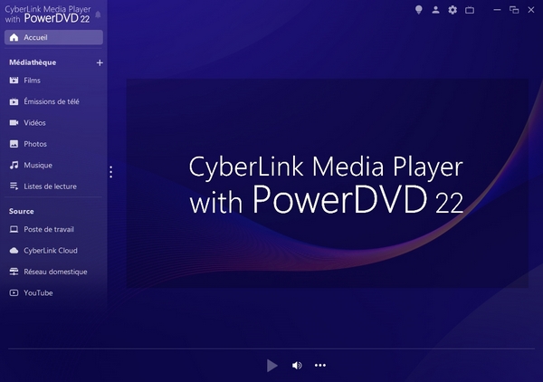The height and width of the screenshot is (382, 543).
Task: Click the PowerDVD 22 logo in sidebar
Action: [47, 14]
